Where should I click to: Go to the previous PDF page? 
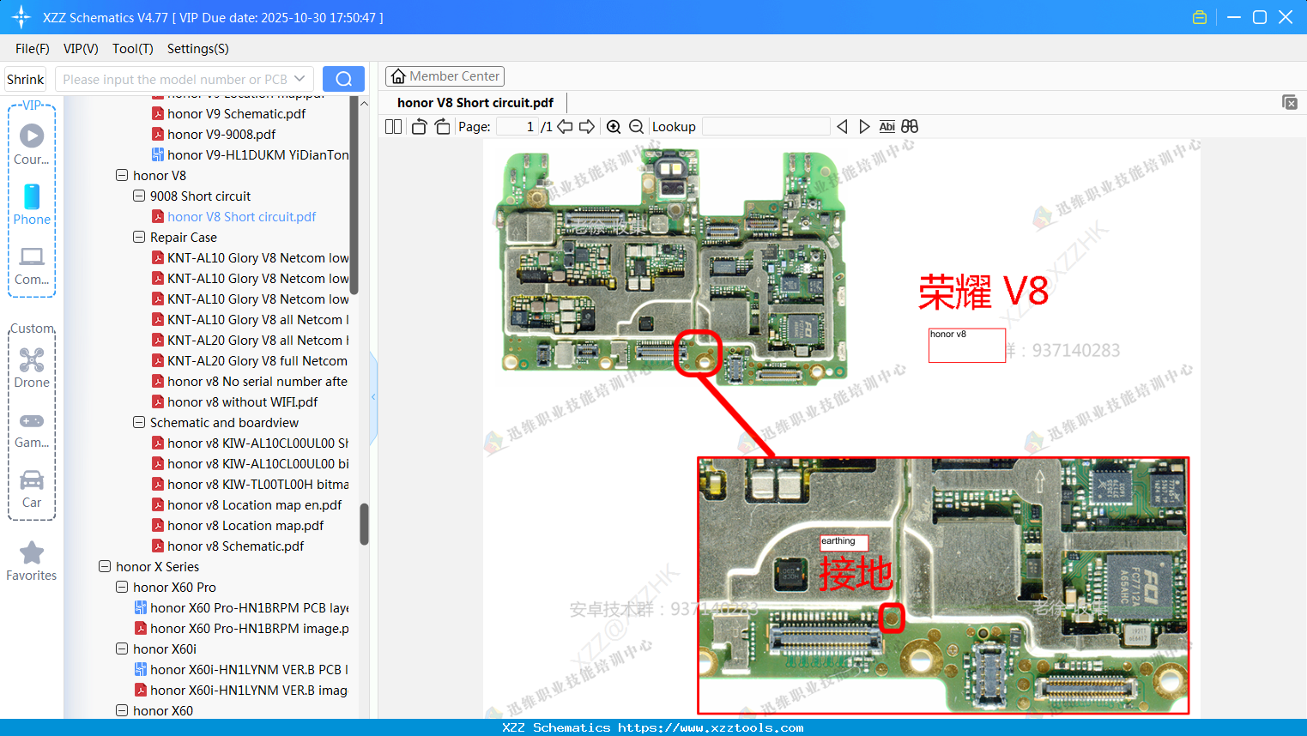click(565, 127)
